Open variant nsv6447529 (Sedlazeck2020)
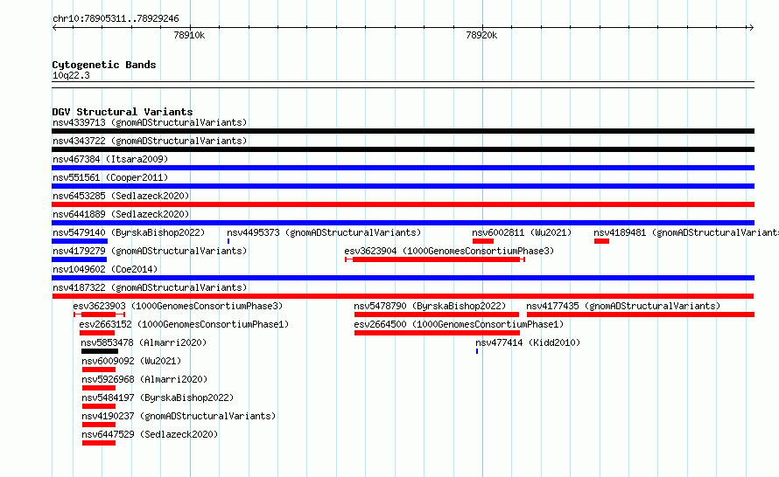779x477 pixels. point(150,434)
